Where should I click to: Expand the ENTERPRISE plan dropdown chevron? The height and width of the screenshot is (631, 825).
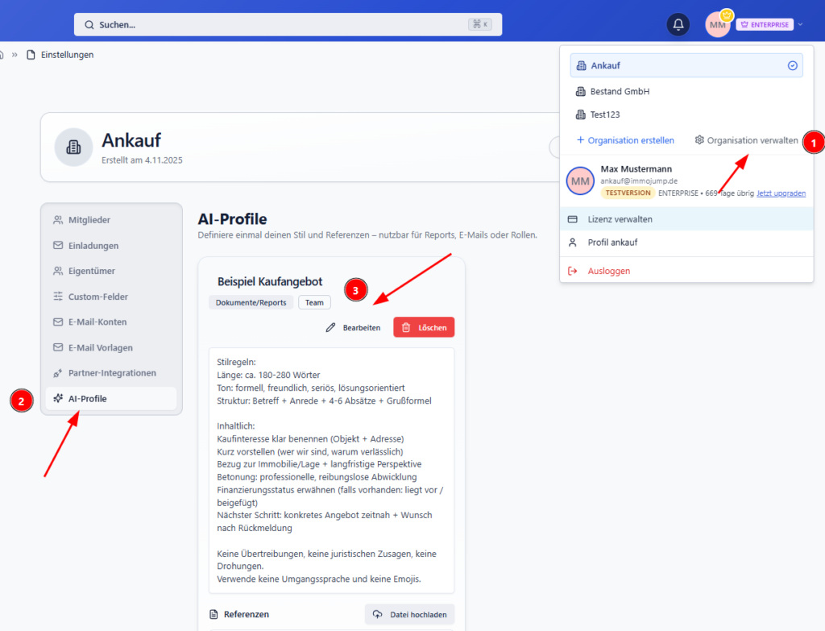(x=799, y=24)
